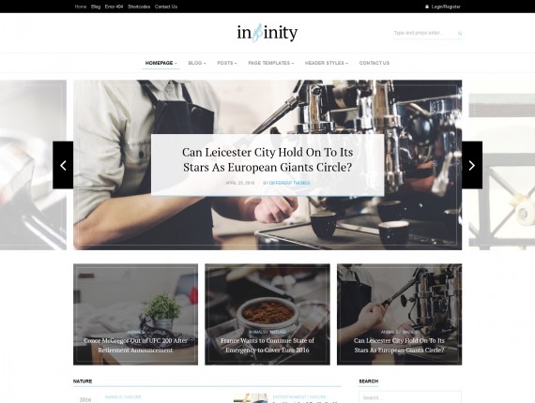
Task: Open Different Themes author link
Action: tap(289, 183)
